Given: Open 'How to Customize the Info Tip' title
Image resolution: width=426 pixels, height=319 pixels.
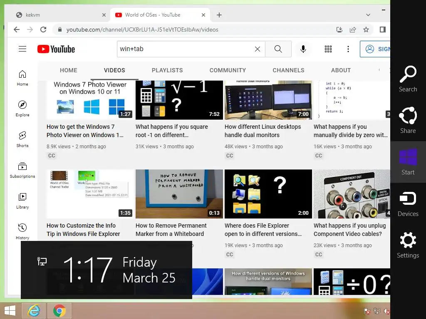Looking at the screenshot, I should [x=83, y=230].
